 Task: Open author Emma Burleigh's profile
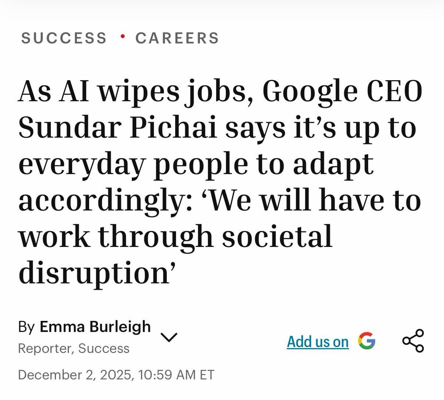pyautogui.click(x=95, y=327)
